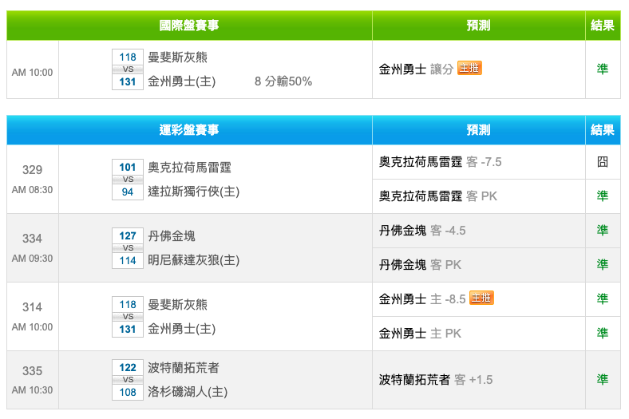Image resolution: width=629 pixels, height=419 pixels.
Task: Click the 準 result for 金州勇士 主 PK
Action: [603, 333]
